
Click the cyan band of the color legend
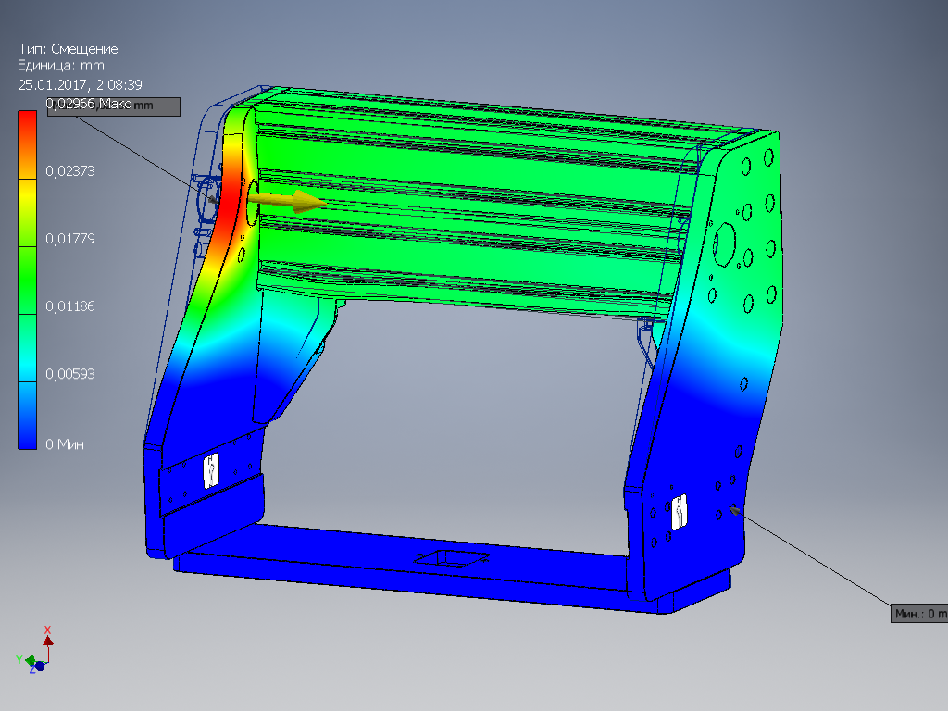[27, 348]
